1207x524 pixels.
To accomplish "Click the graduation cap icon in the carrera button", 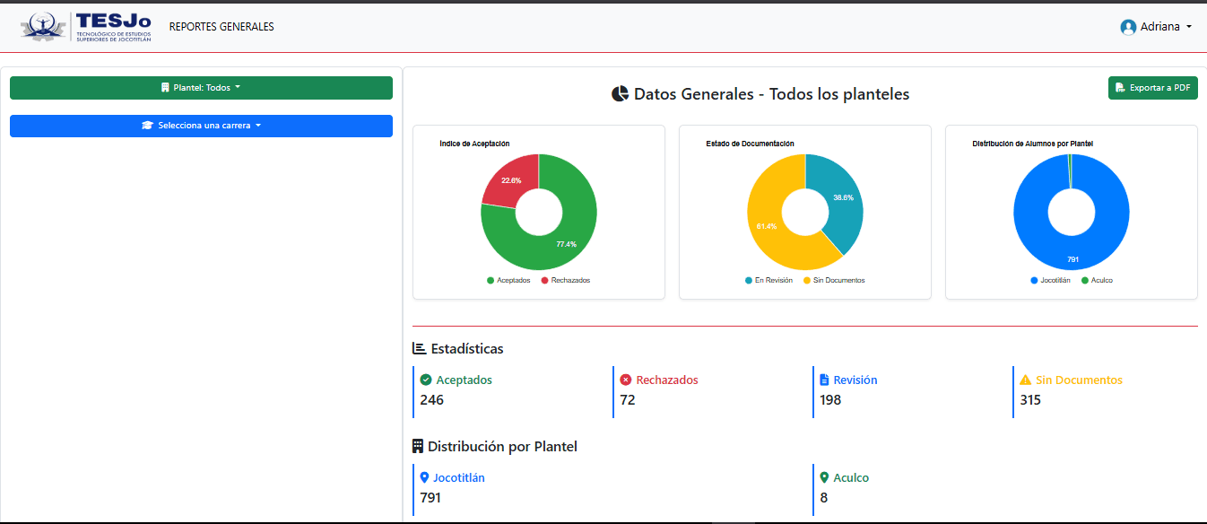I will (x=148, y=126).
